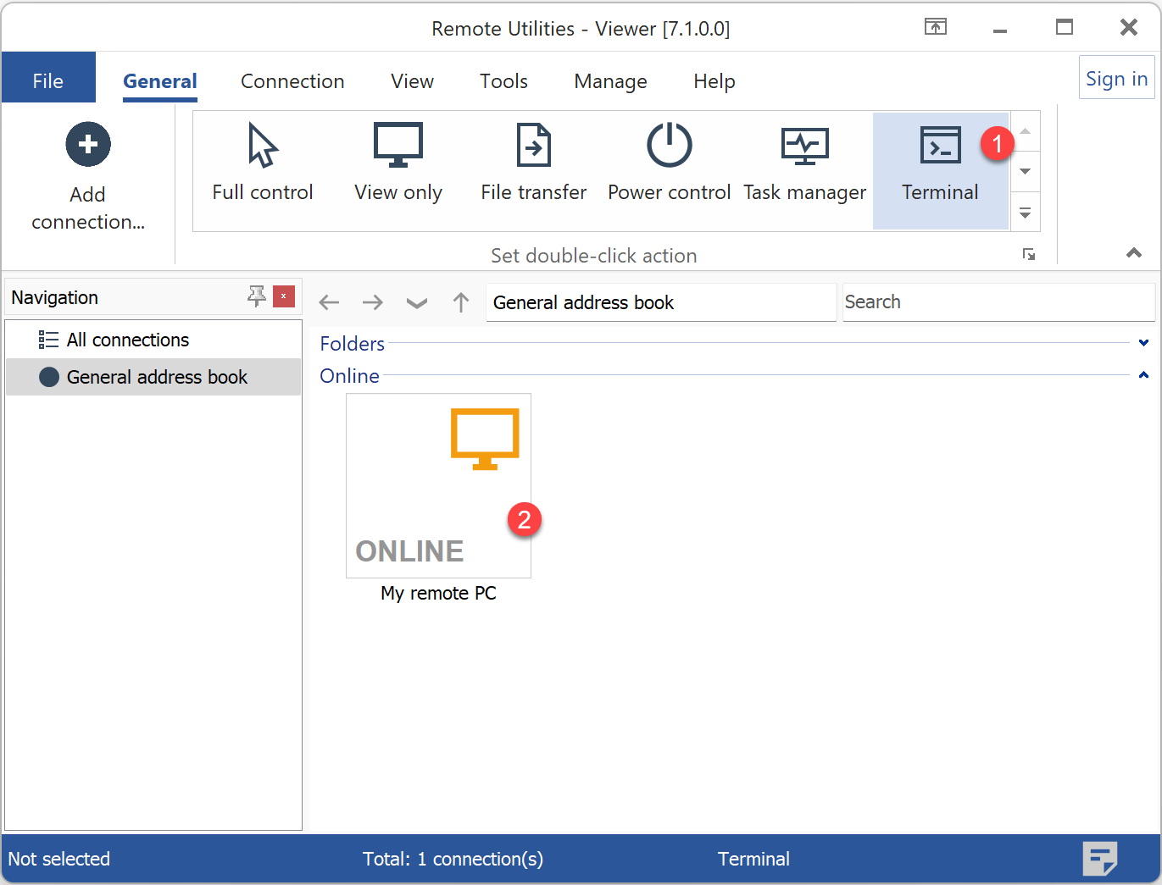Viewport: 1162px width, 885px height.
Task: Collapse the Online section
Action: (1143, 374)
